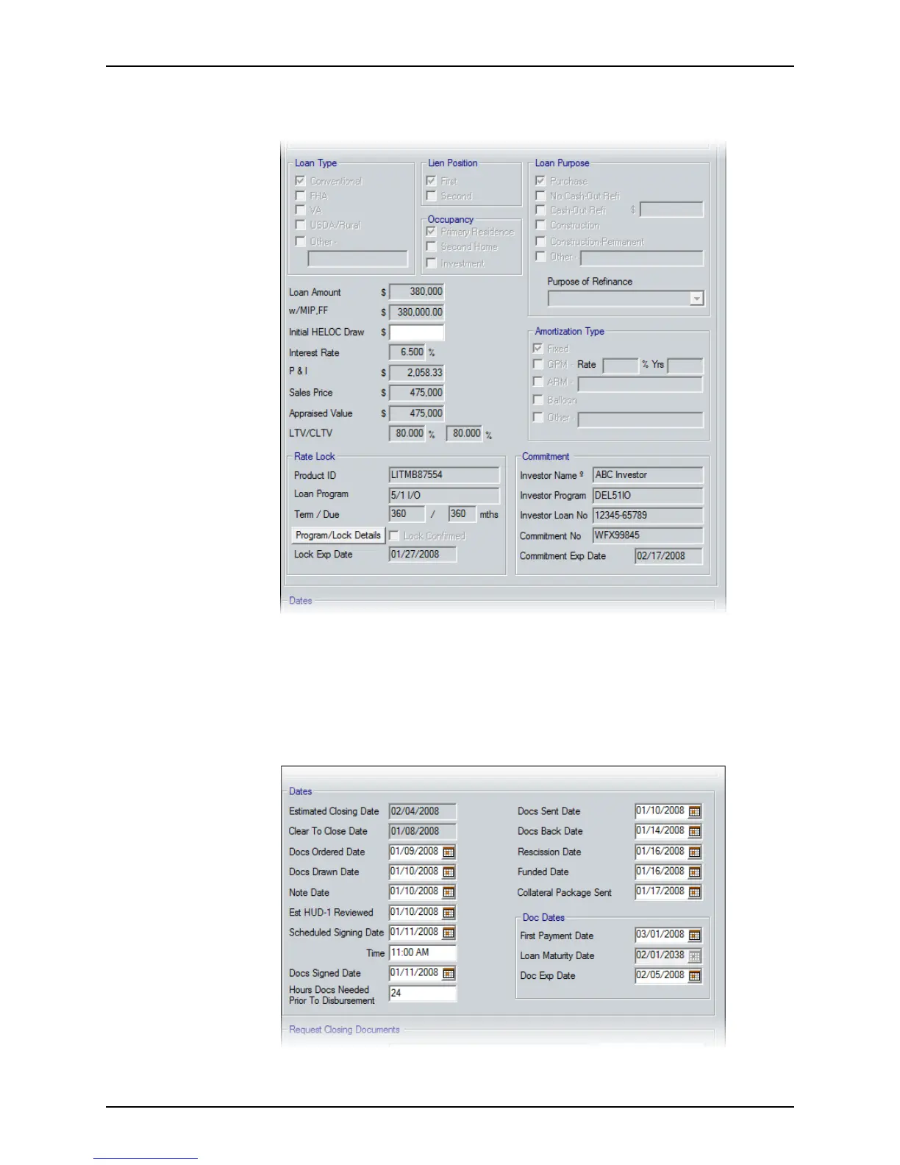
Task: Open calendar icon for Doc Exp Date
Action: (695, 976)
